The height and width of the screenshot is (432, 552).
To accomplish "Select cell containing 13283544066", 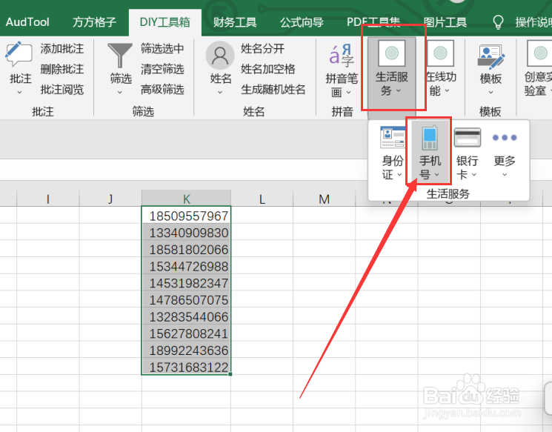I will [186, 316].
